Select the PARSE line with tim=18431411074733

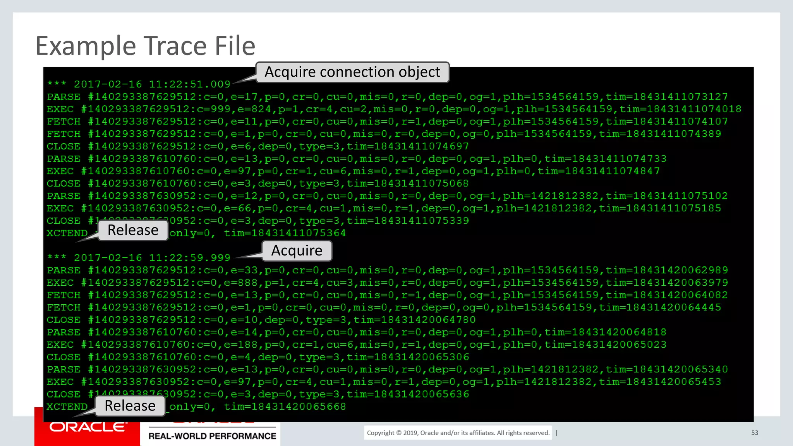tap(357, 158)
